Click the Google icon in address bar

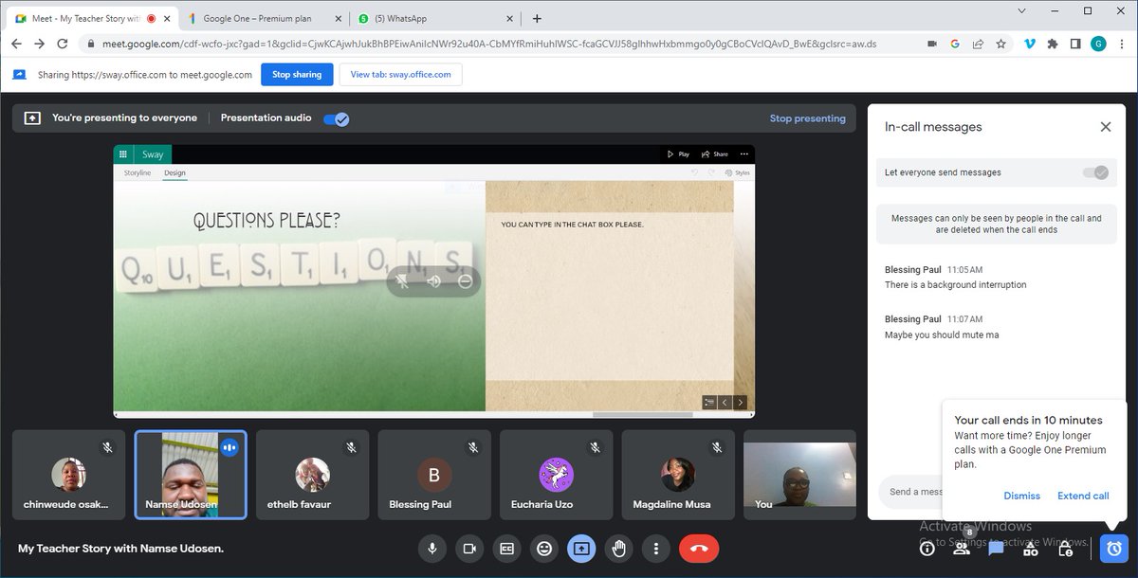[x=954, y=44]
